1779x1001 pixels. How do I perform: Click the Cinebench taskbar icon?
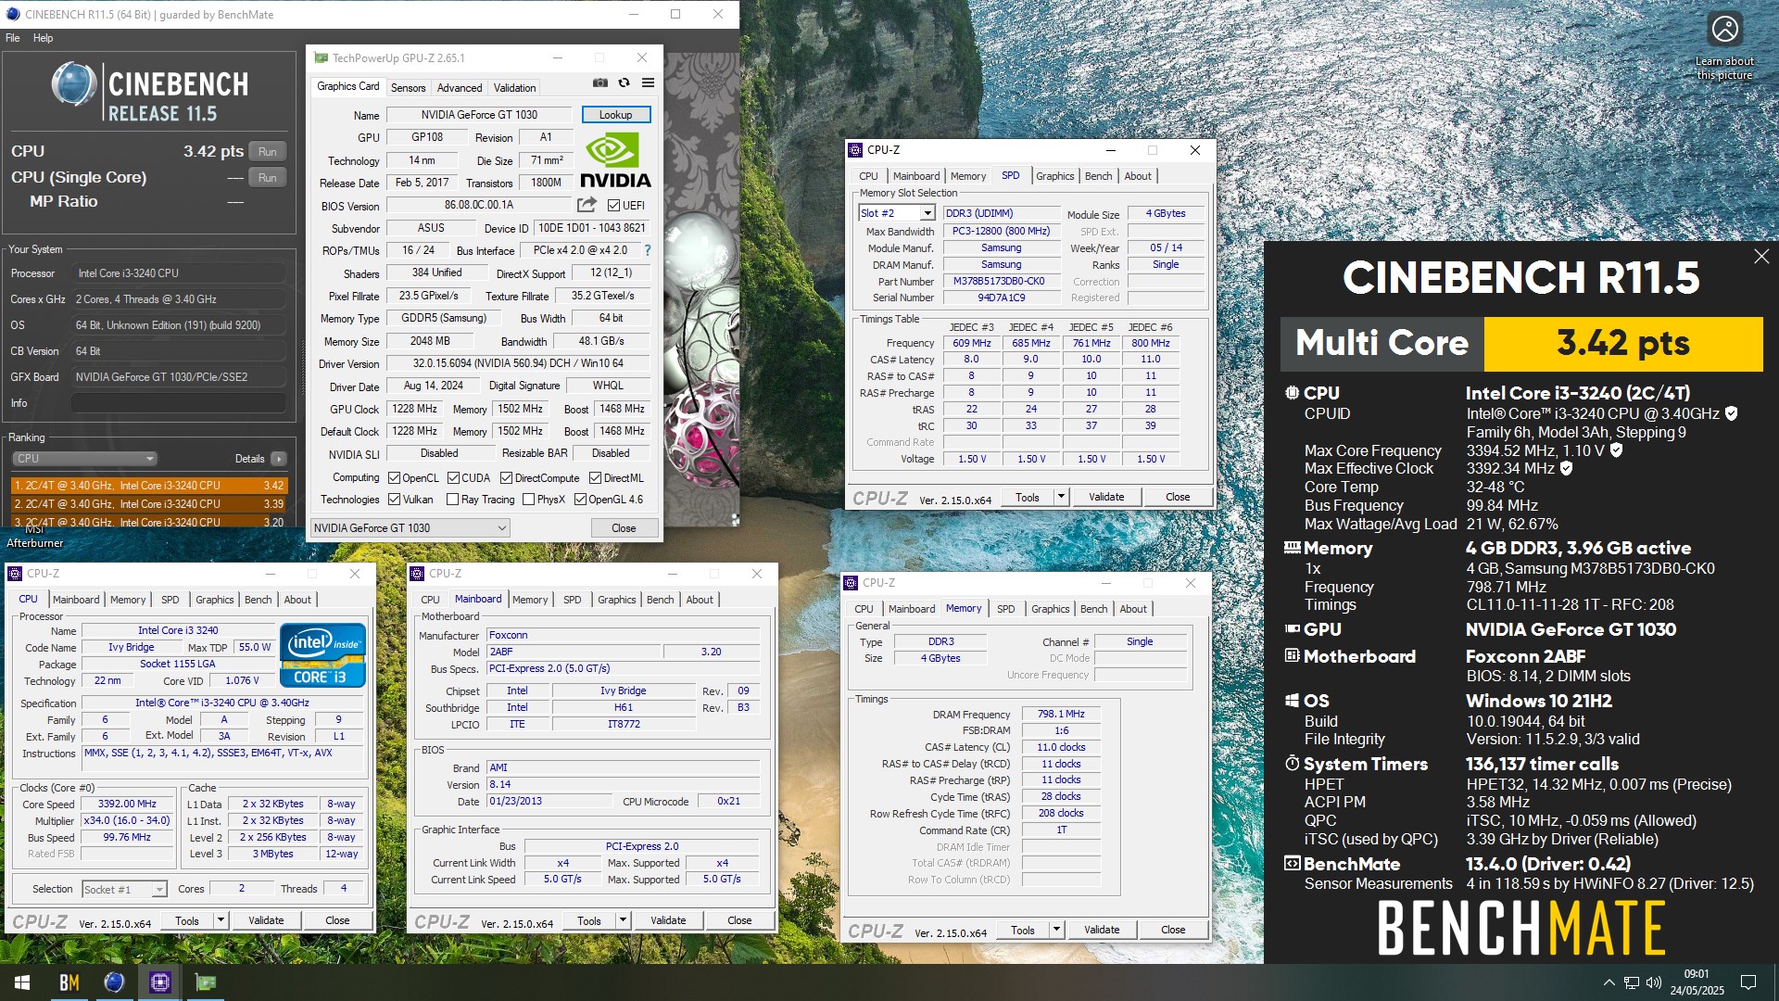tap(114, 982)
